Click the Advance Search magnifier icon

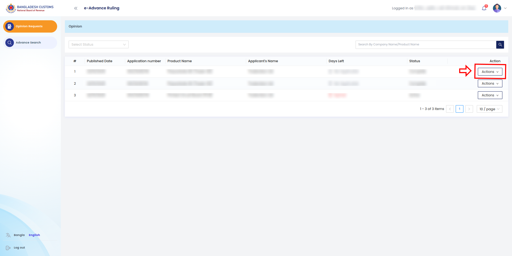click(10, 43)
